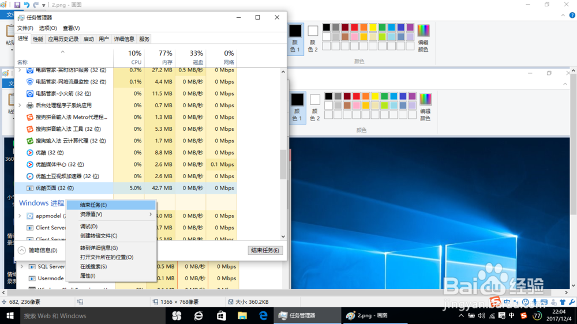Screen dimensions: 577x324
Task: Click the 搜索 Web 和 Windows search box
Action: coord(92,315)
